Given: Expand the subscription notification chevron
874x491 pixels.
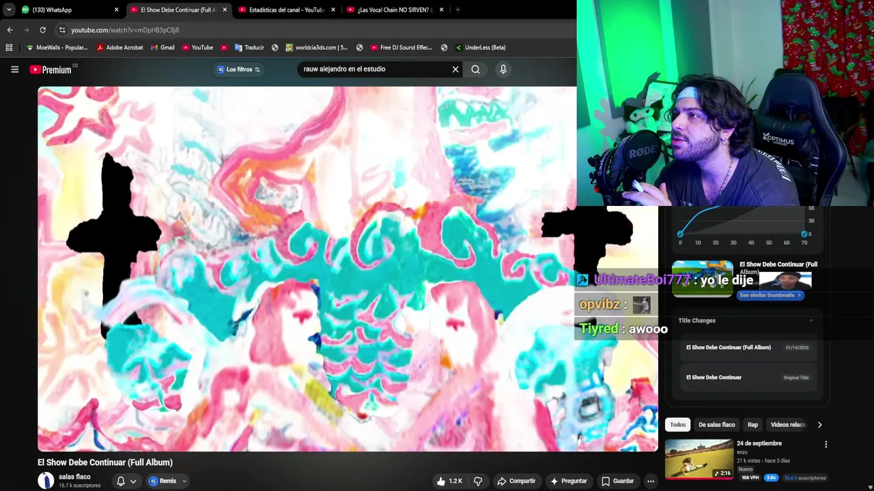Looking at the screenshot, I should click(133, 481).
